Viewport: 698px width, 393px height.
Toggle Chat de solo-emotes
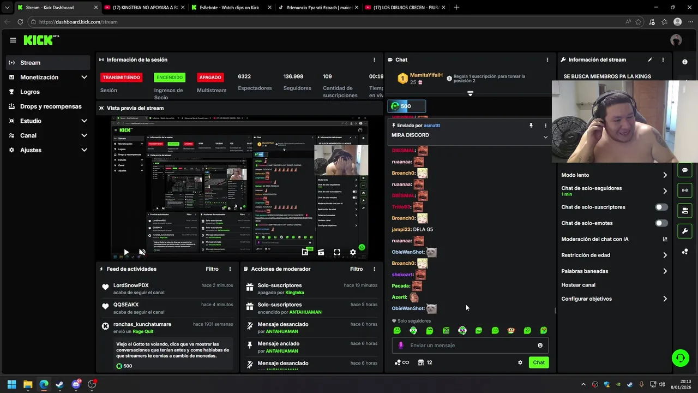pyautogui.click(x=661, y=223)
